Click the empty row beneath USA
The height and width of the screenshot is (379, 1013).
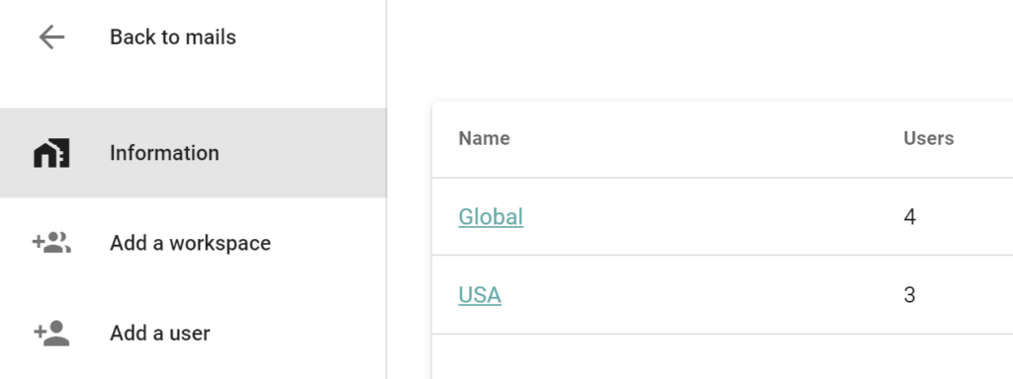point(722,357)
